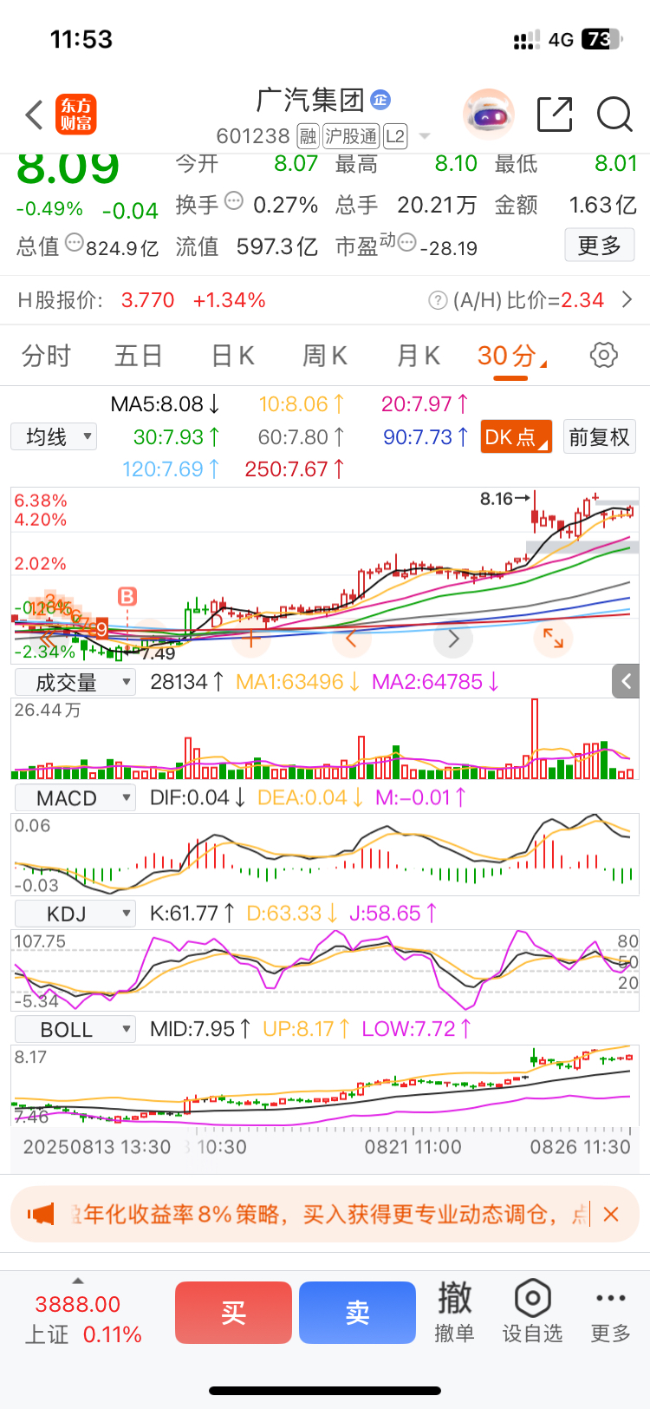This screenshot has height=1409, width=650.
Task: Expand chart to fullscreen icon
Action: click(x=553, y=638)
